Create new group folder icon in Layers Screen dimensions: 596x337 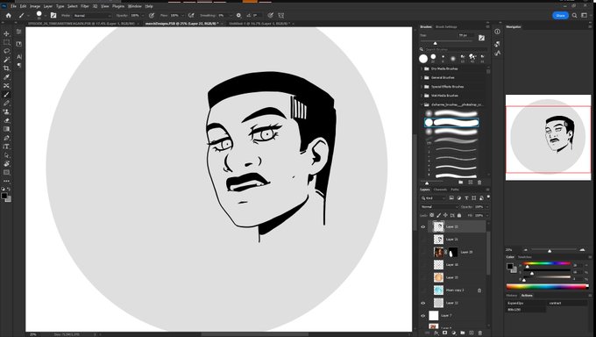[x=463, y=333]
